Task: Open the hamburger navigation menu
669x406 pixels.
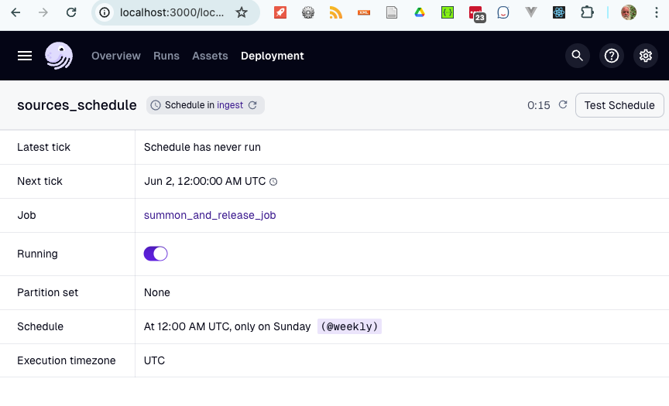Action: [x=25, y=56]
